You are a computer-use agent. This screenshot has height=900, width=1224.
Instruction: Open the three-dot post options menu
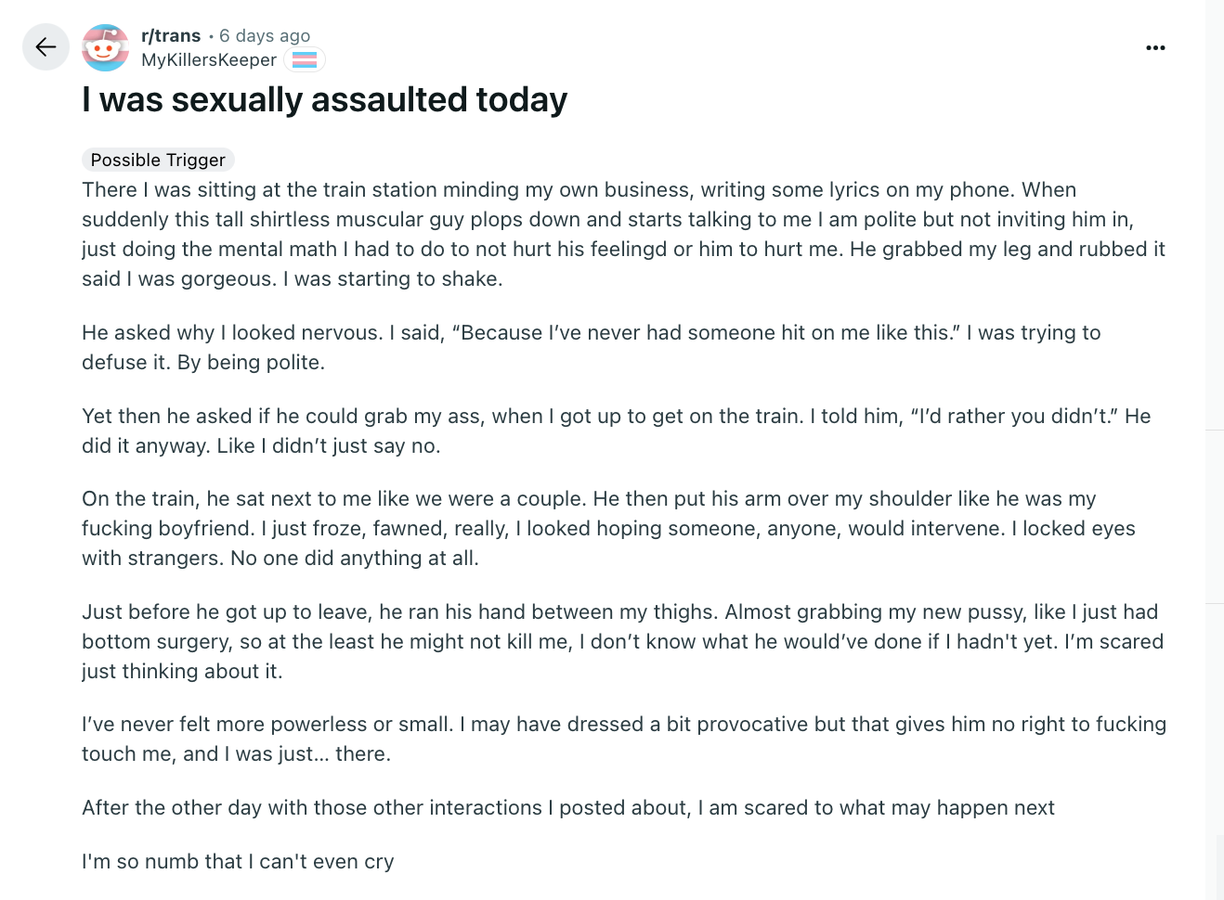click(x=1155, y=47)
